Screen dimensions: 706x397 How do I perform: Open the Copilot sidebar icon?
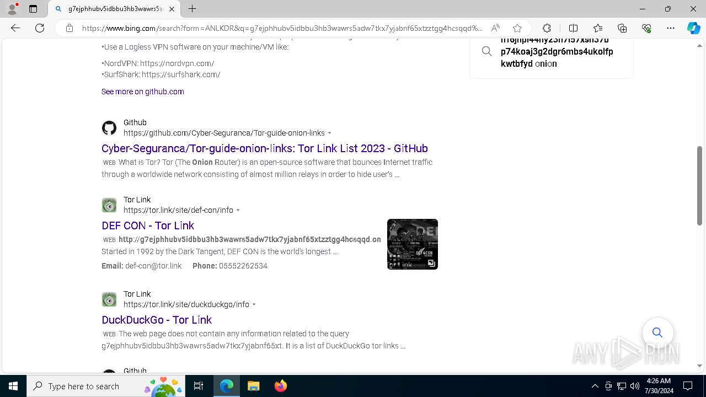point(693,28)
